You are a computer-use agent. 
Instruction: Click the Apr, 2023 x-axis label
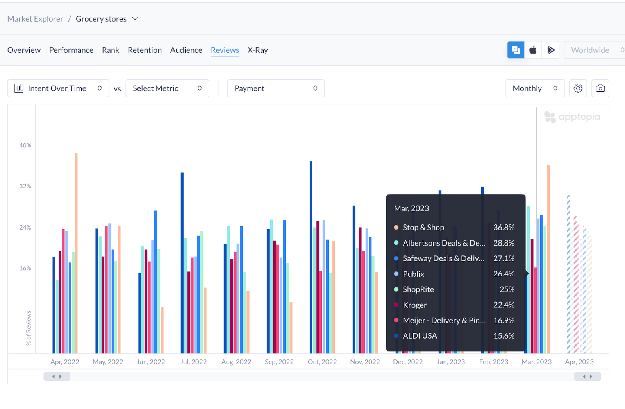[579, 362]
